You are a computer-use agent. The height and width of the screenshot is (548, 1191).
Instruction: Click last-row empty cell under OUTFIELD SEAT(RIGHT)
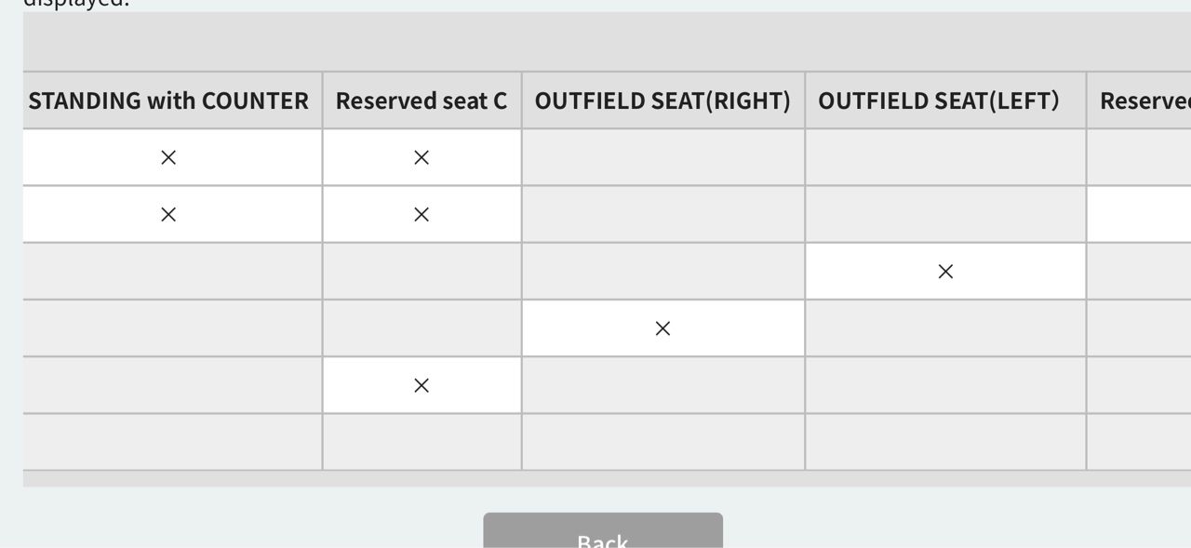point(662,442)
